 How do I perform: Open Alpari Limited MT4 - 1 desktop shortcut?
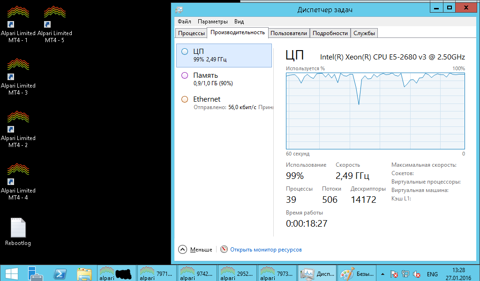[18, 25]
